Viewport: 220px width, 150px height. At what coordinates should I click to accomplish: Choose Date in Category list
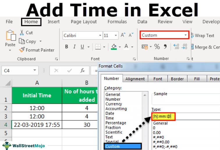(x=110, y=113)
